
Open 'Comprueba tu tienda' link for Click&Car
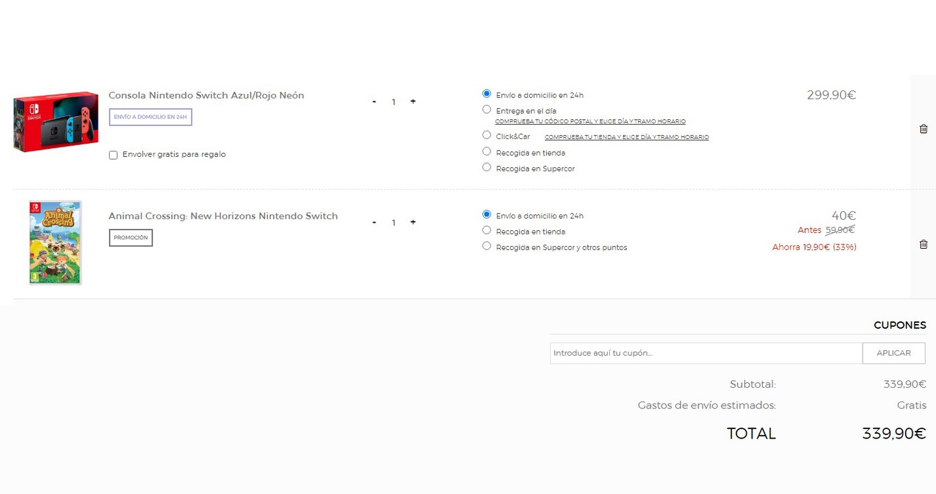(626, 137)
